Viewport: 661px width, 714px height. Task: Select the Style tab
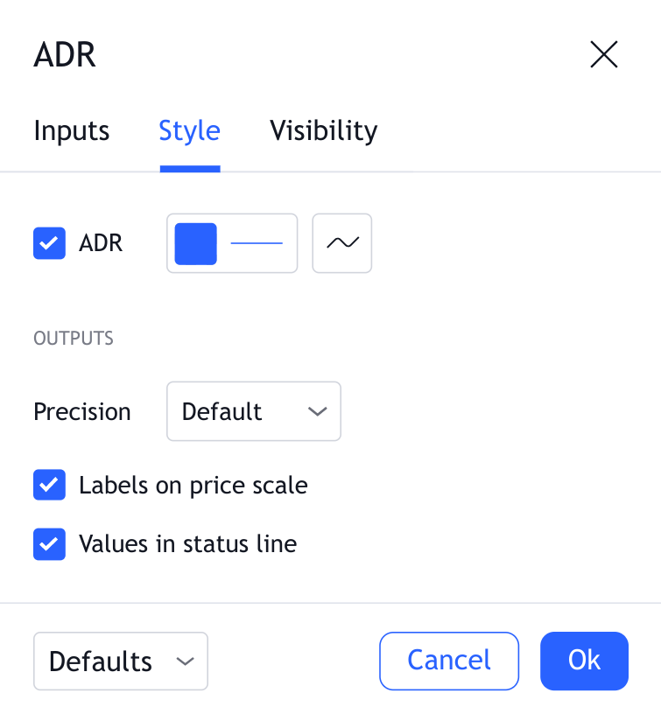(189, 131)
